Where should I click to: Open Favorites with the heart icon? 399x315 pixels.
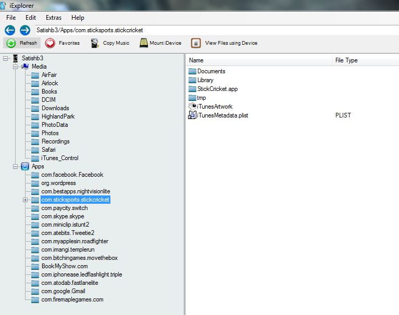coord(51,43)
